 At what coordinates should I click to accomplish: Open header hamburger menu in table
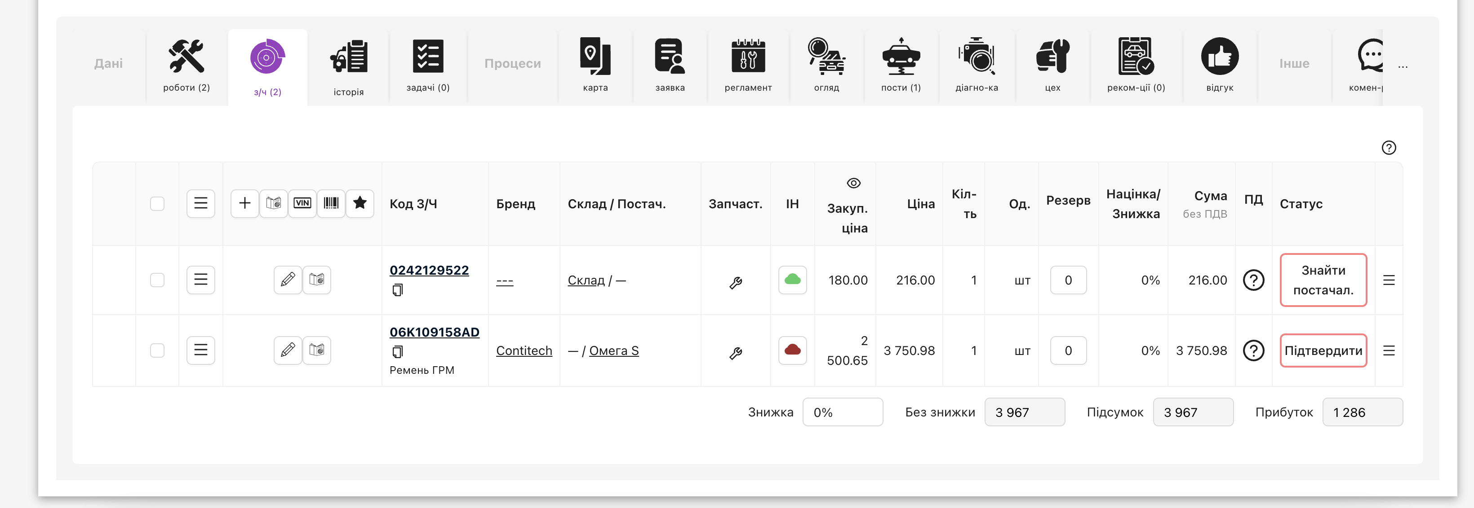200,203
